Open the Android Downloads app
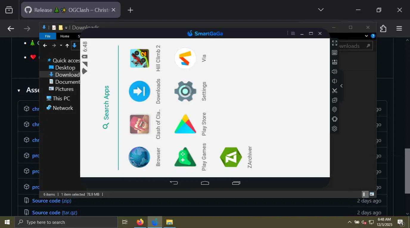 (x=140, y=91)
